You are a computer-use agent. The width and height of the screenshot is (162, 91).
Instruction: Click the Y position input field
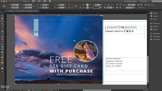tap(15, 8)
